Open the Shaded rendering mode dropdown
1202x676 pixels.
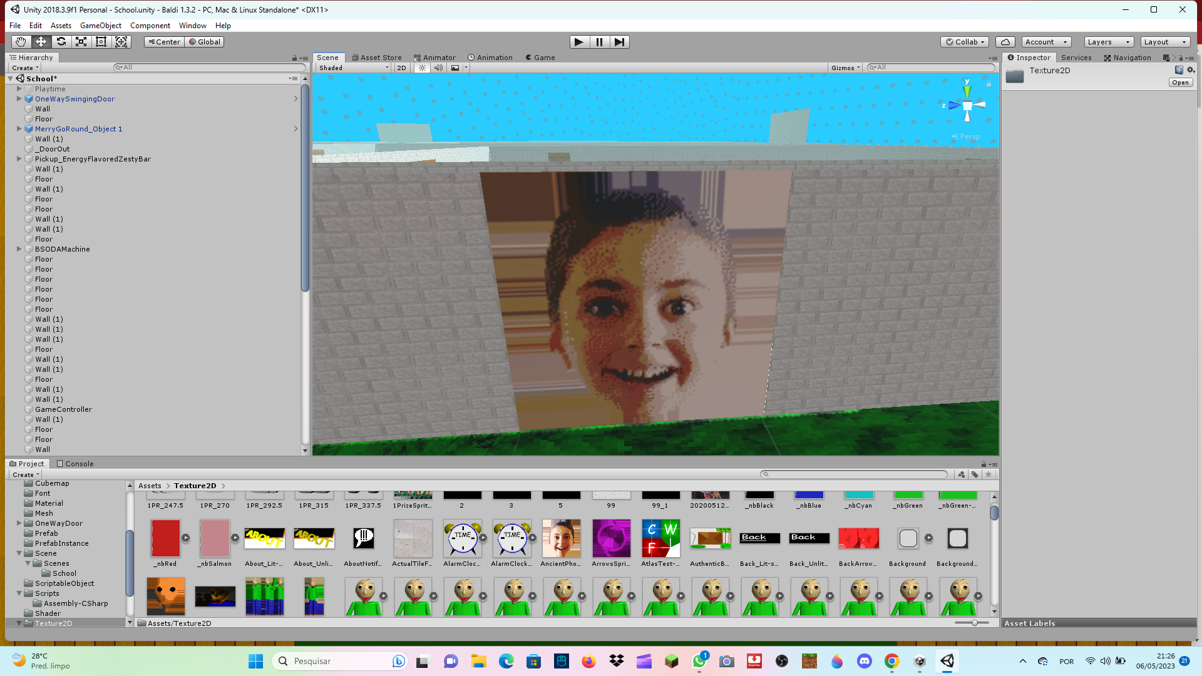(x=351, y=68)
